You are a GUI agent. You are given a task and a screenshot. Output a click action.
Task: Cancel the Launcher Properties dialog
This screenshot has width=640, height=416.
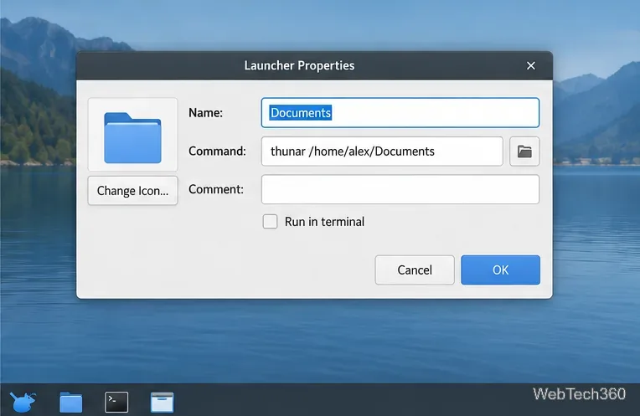pyautogui.click(x=415, y=270)
